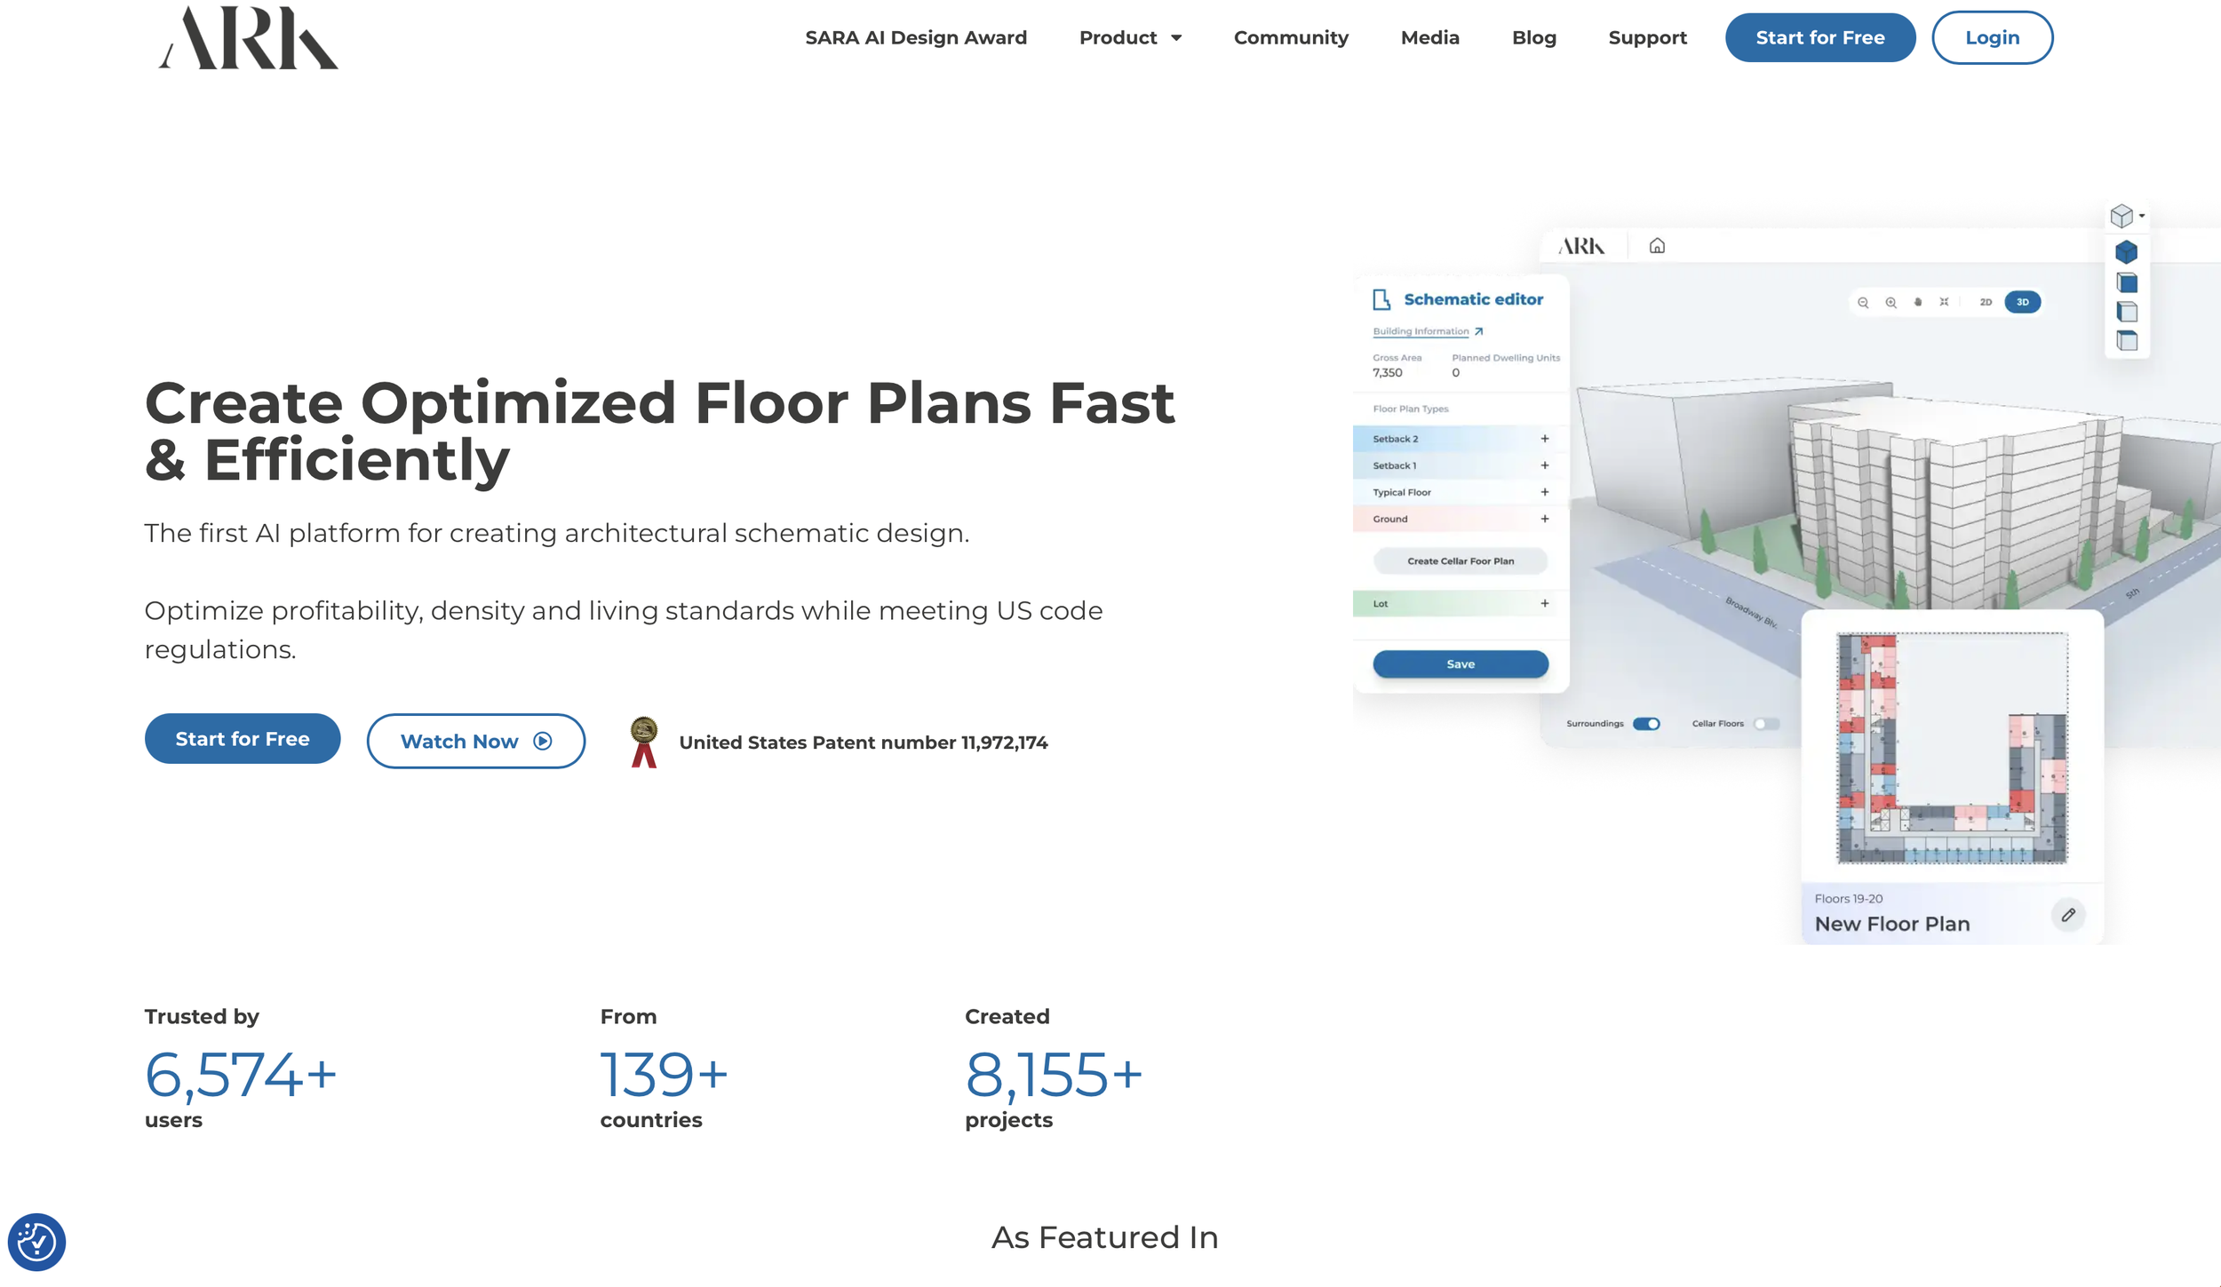Open the Support menu item

point(1647,37)
